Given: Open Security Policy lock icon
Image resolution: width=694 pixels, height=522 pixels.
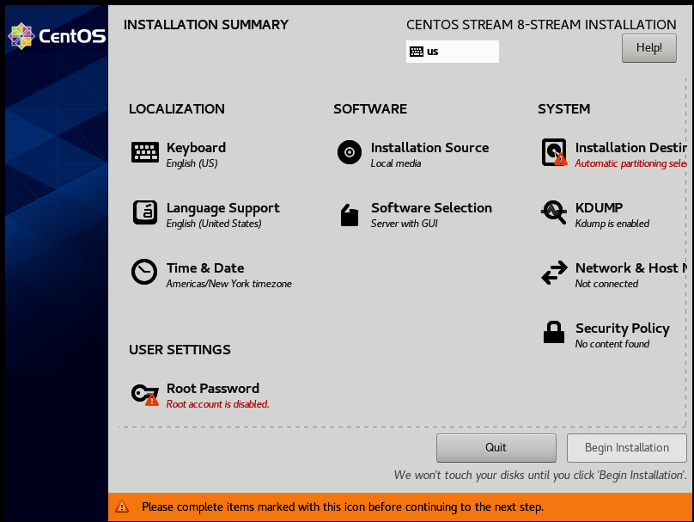Looking at the screenshot, I should click(554, 332).
